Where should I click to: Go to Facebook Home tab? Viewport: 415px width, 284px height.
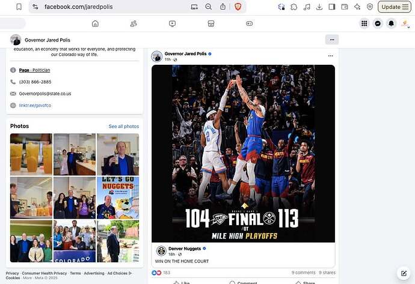point(95,24)
